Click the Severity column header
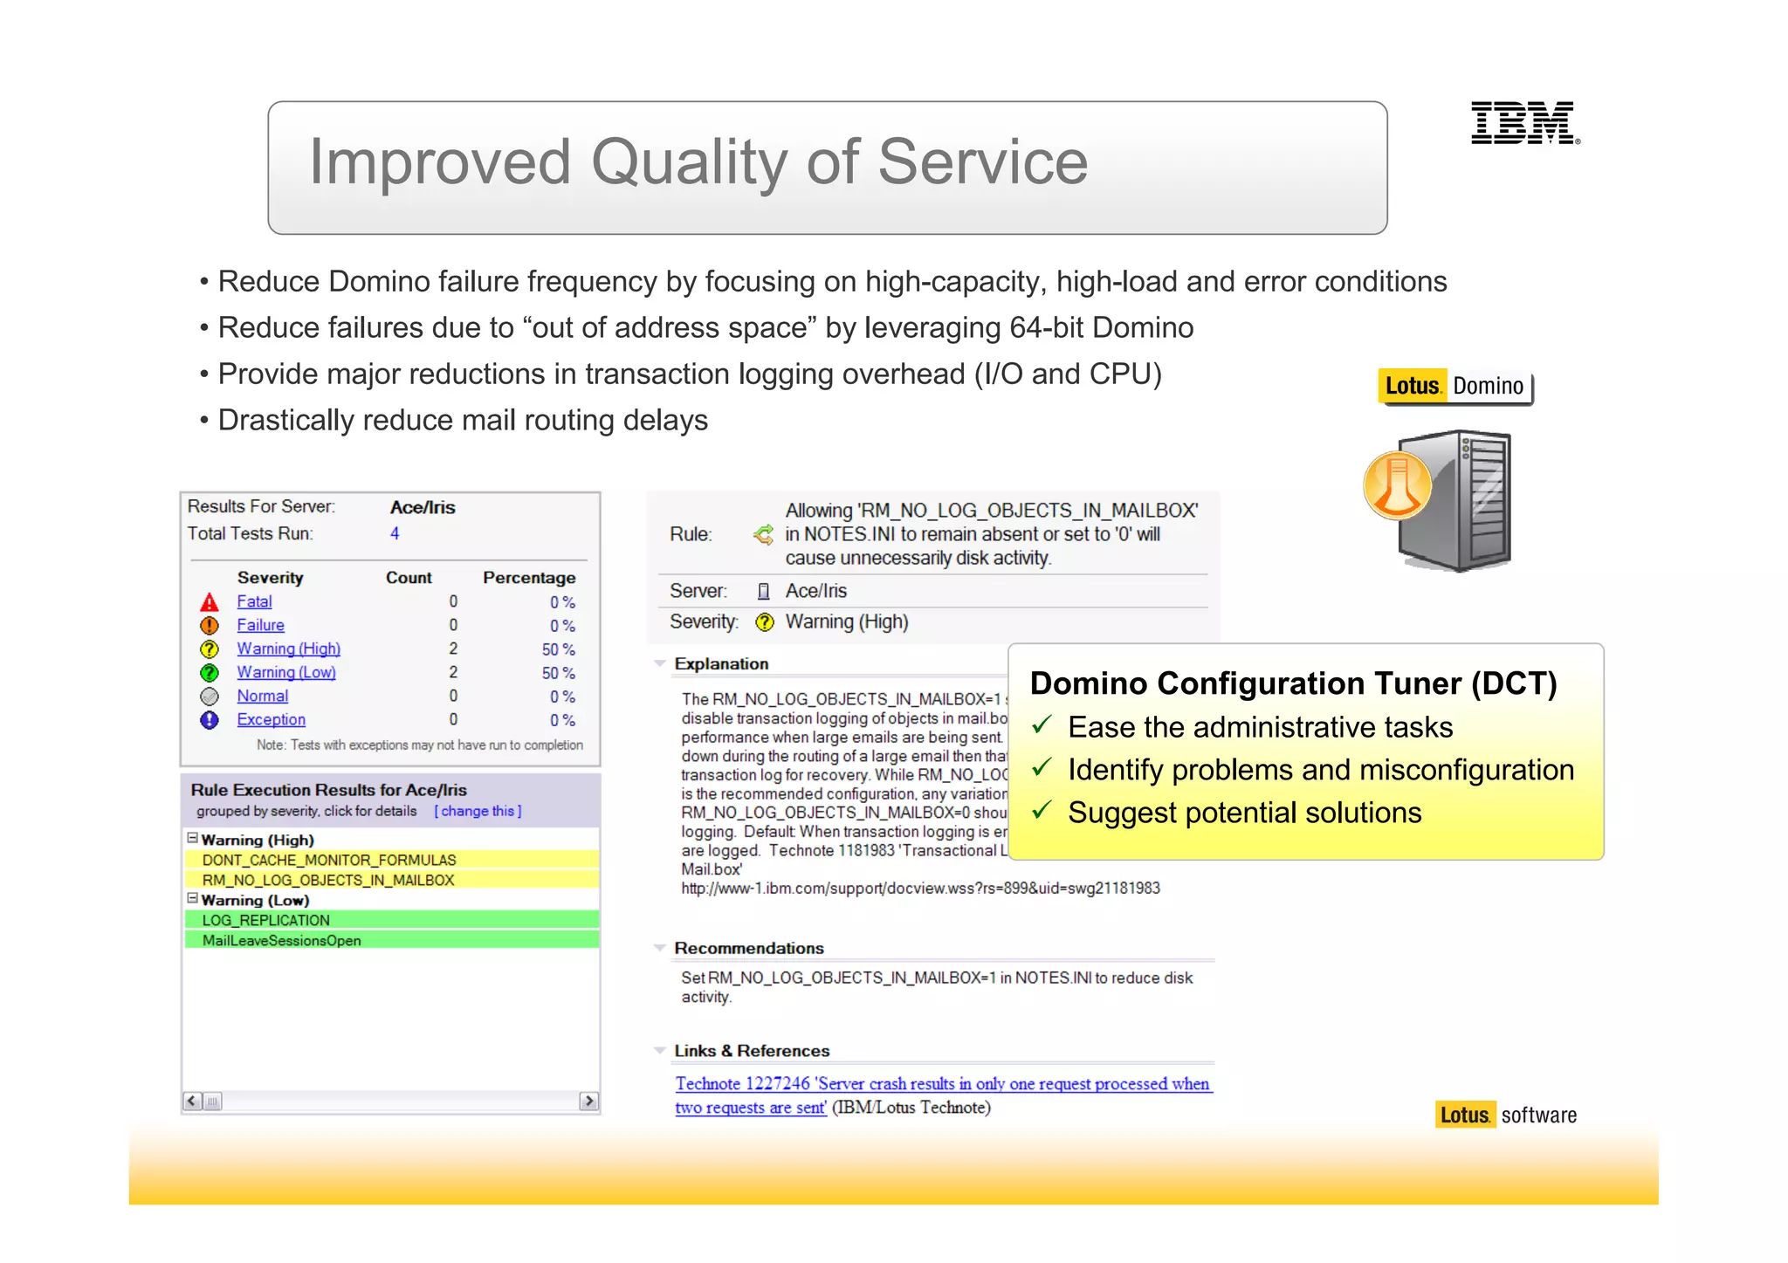1788x1263 pixels. (271, 578)
